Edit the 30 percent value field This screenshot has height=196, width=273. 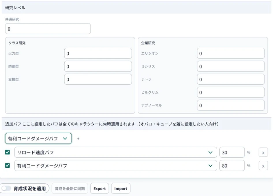click(232, 152)
